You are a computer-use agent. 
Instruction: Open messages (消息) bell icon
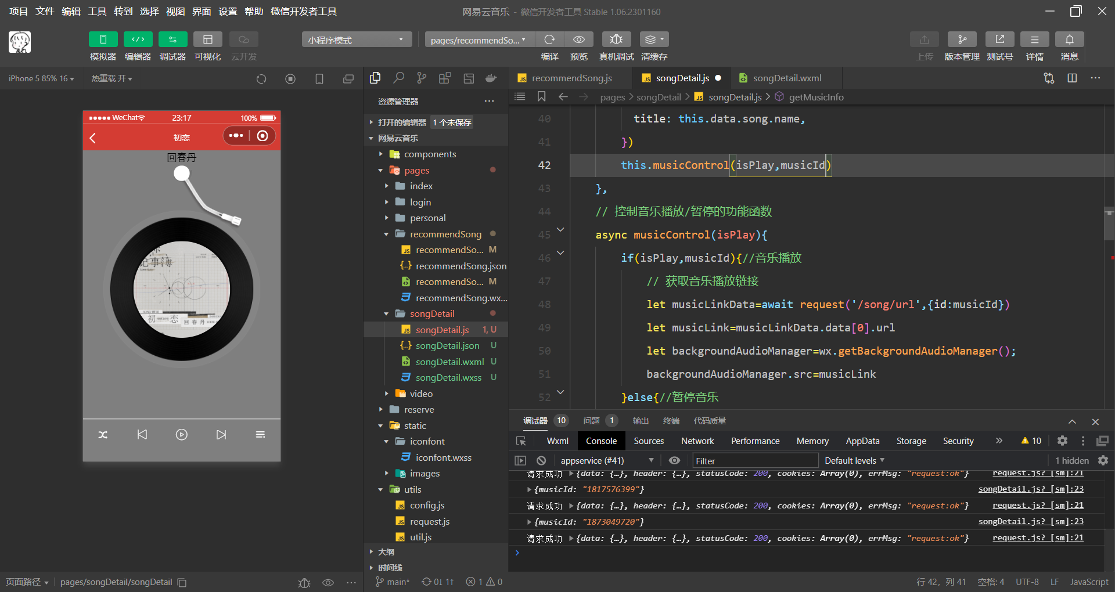point(1069,39)
